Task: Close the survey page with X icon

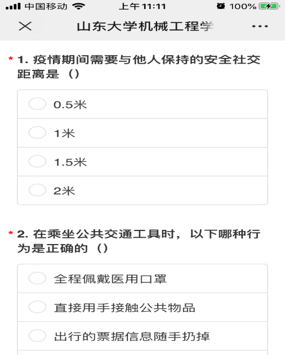Action: 25,26
